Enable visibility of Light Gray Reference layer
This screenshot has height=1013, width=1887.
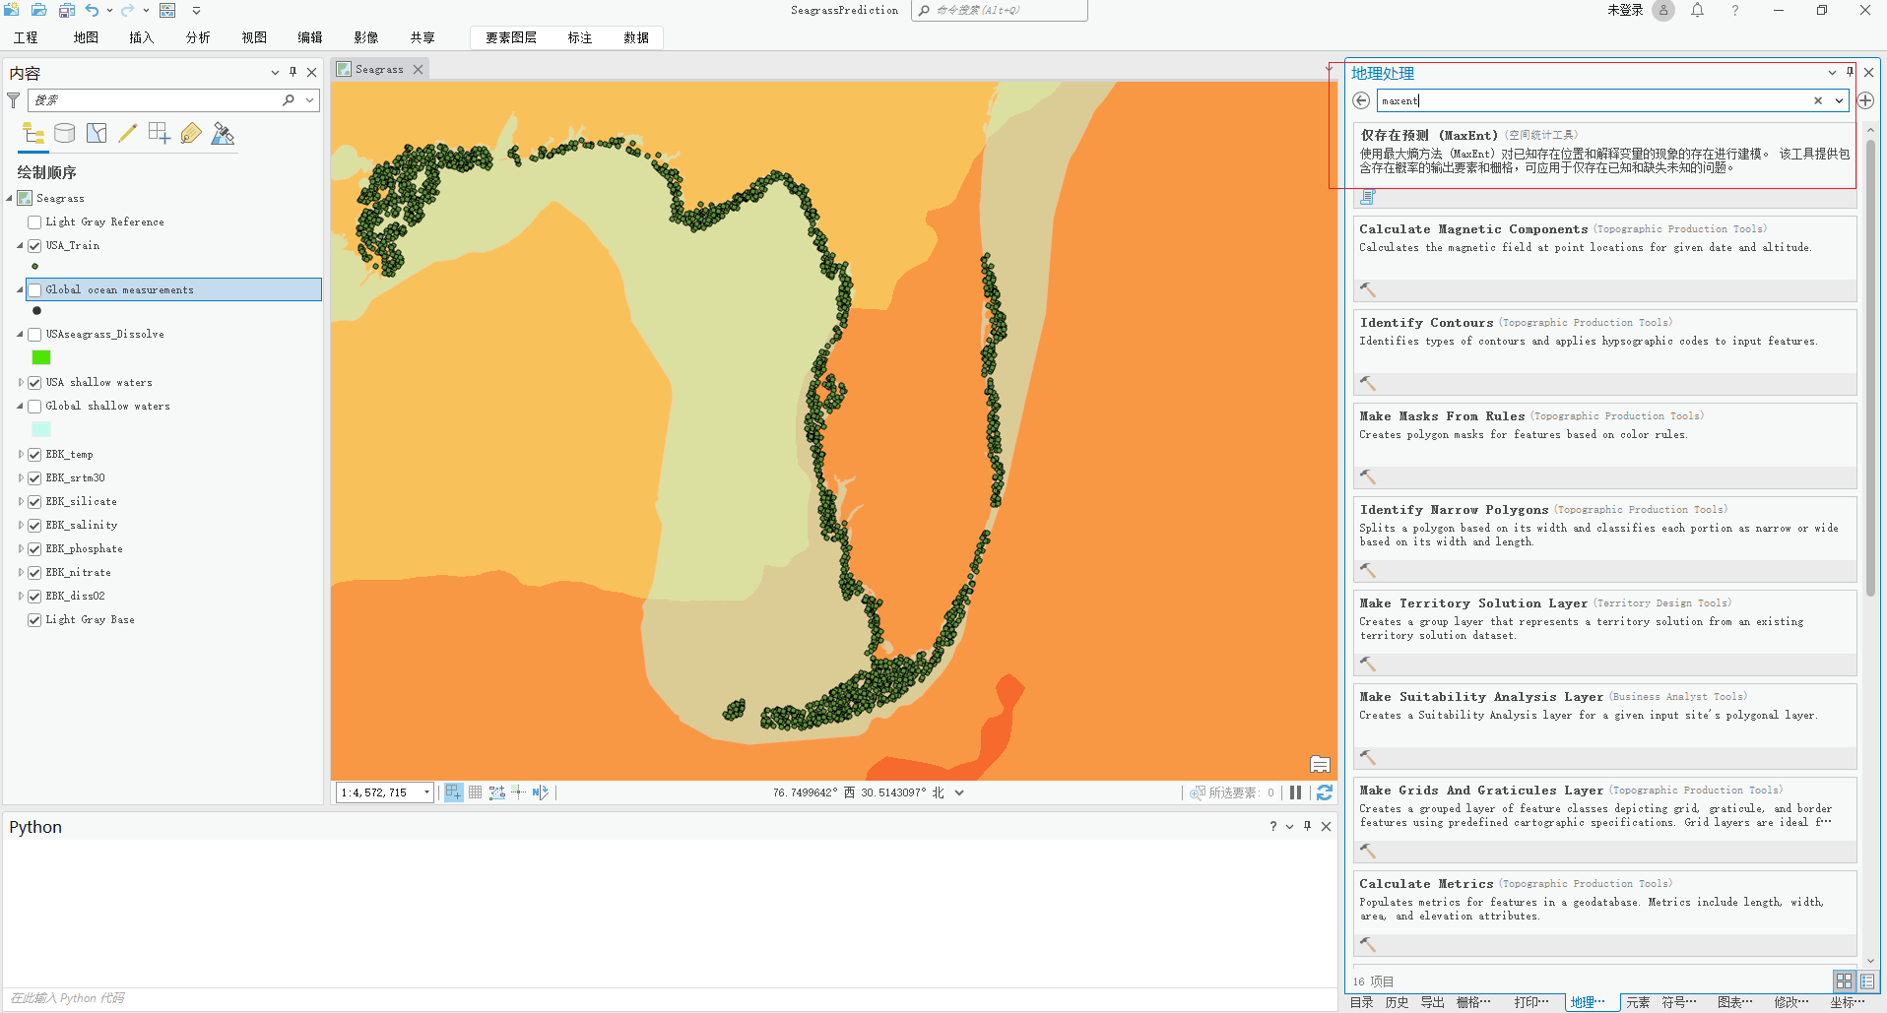pyautogui.click(x=34, y=222)
